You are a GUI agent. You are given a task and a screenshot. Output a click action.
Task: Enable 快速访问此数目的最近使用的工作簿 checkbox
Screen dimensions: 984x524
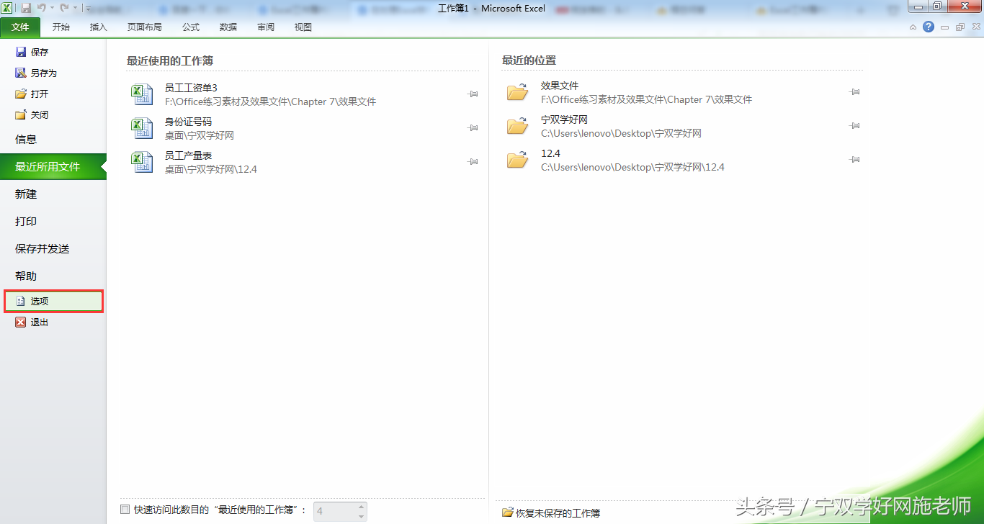pos(125,510)
